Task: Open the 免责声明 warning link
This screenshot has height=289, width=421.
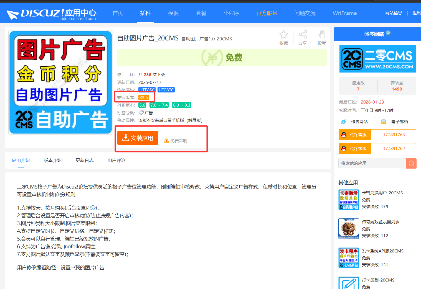Action: [176, 141]
